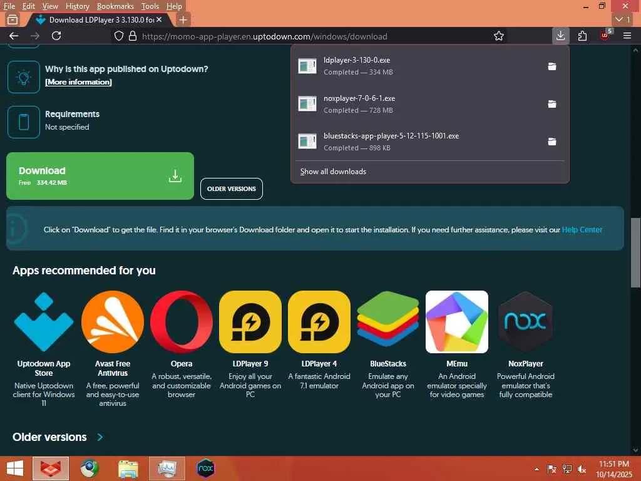Screen dimensions: 641x481
Task: Expand the Older versions section chevron
Action: [x=100, y=437]
